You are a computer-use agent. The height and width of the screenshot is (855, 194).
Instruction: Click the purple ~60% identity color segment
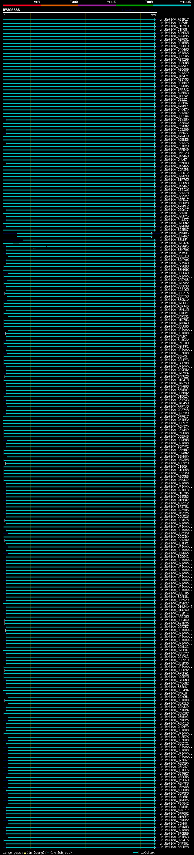(97, 5)
